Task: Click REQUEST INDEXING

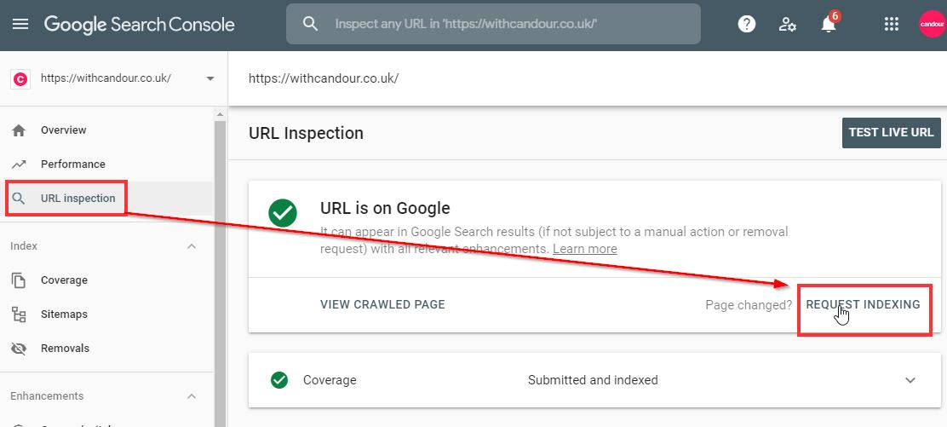Action: 863,304
